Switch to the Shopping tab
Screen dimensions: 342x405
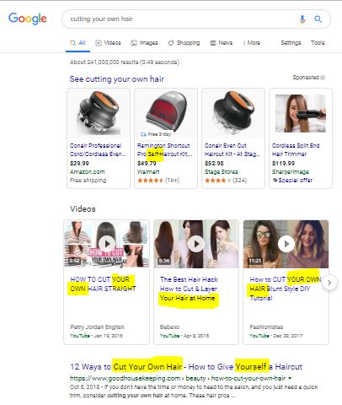184,43
